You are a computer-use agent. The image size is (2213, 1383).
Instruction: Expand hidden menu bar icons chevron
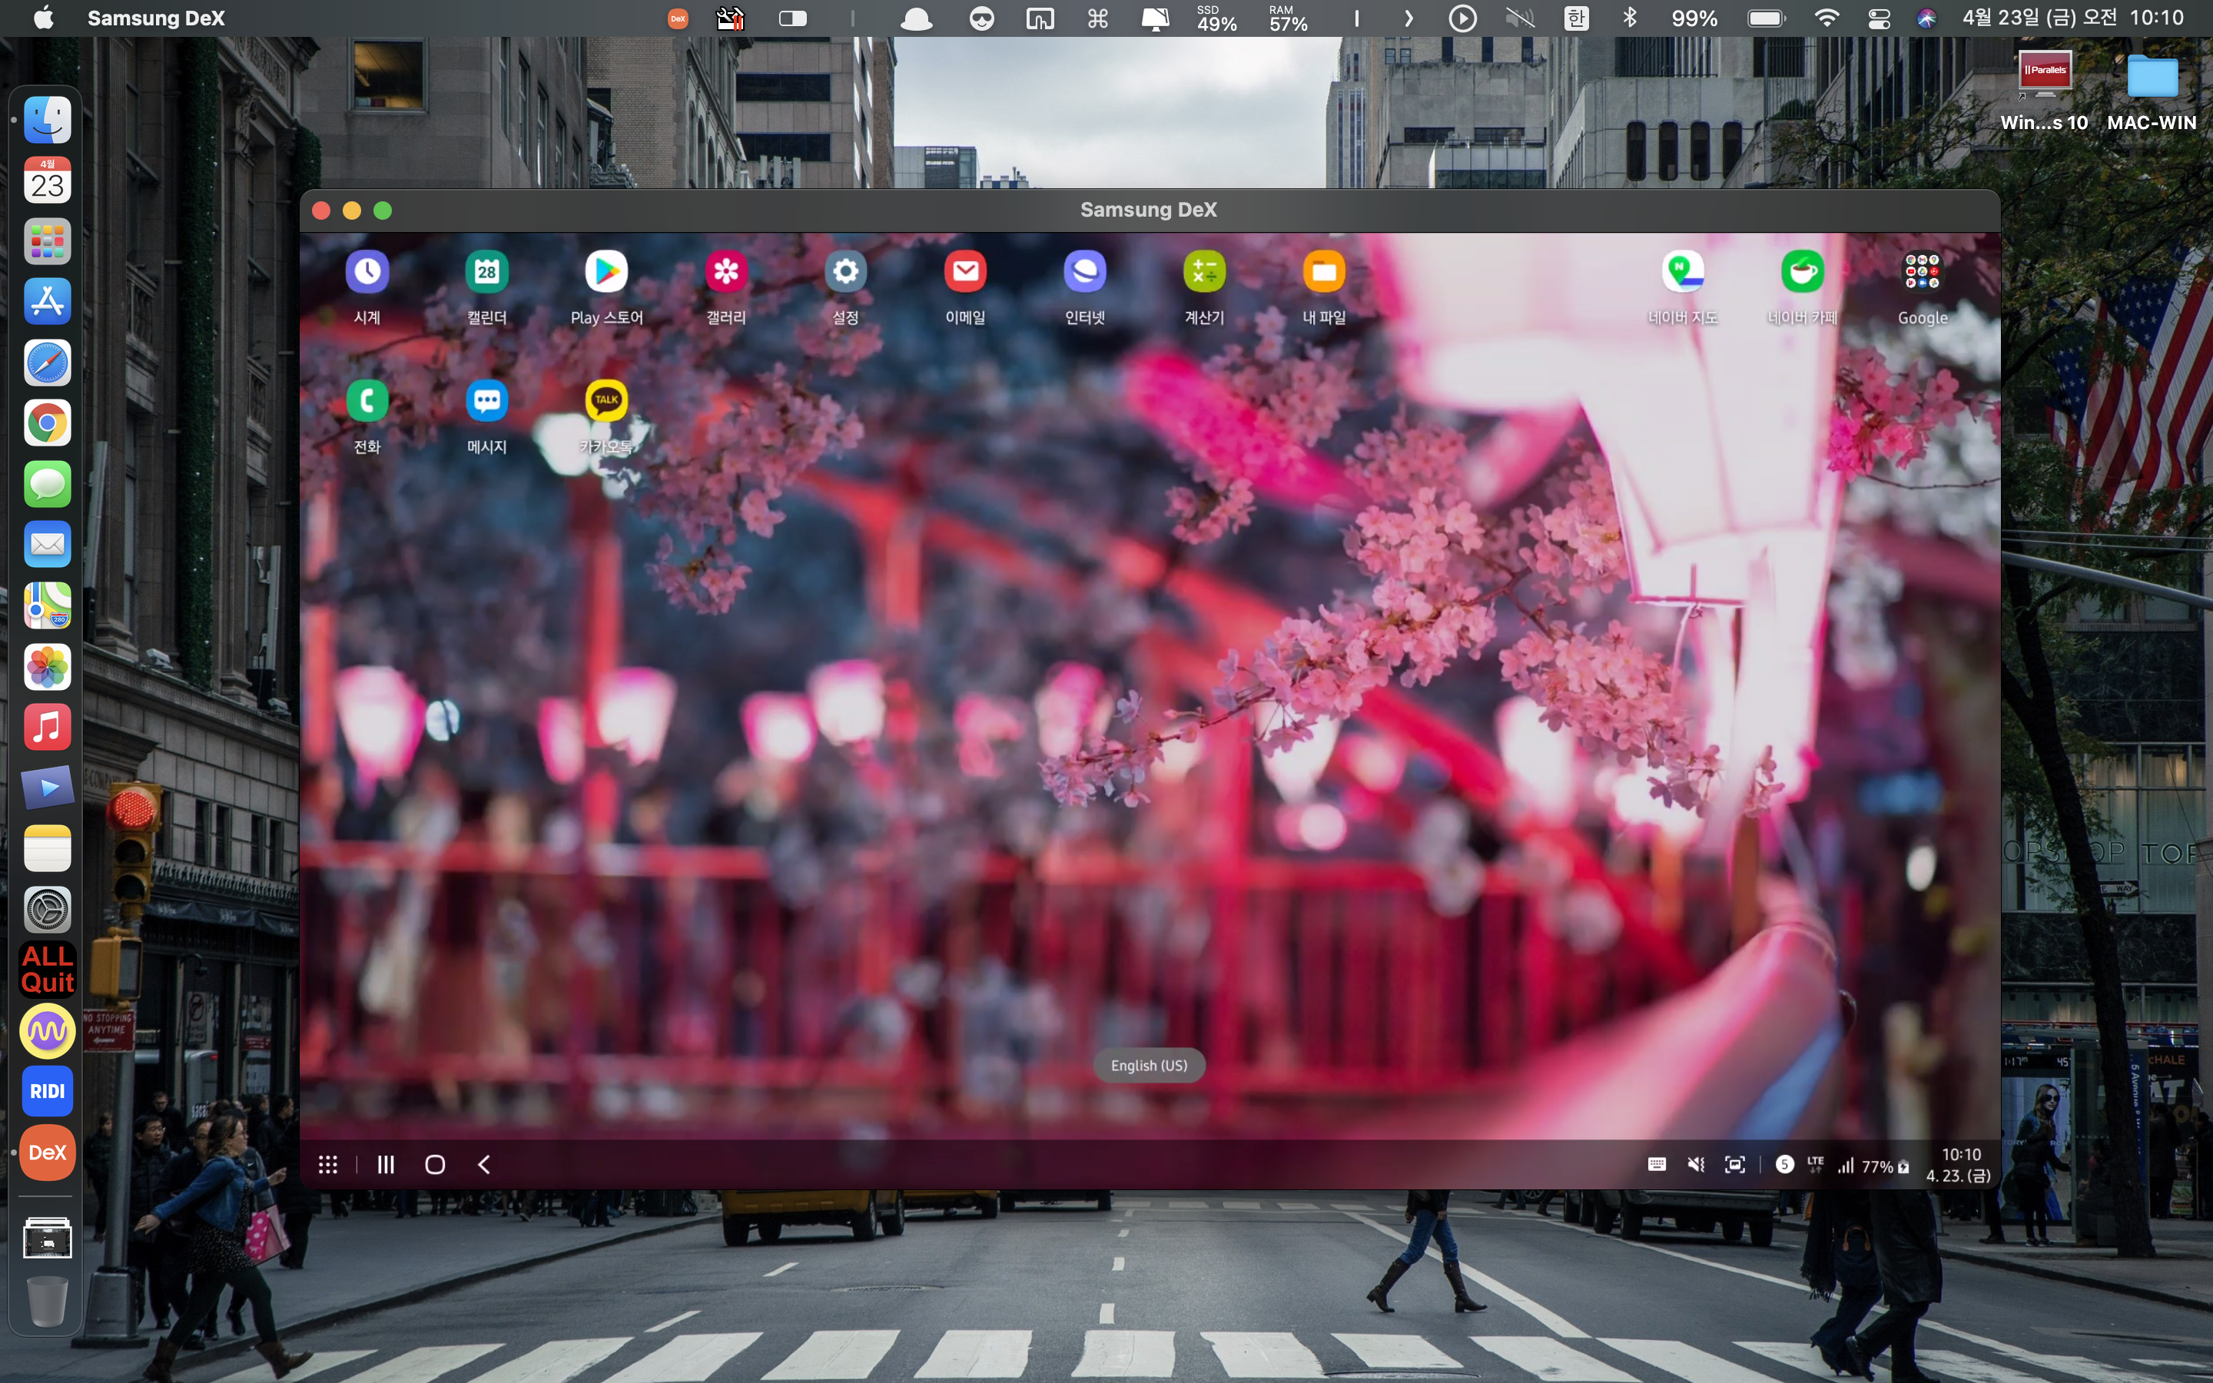pos(1408,18)
